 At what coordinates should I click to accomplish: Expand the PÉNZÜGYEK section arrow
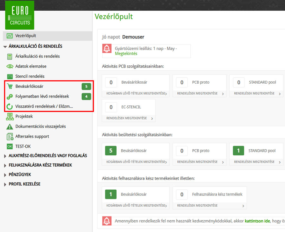point(5,175)
